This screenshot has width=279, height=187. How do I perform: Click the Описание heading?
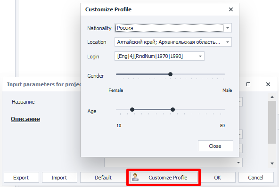pyautogui.click(x=25, y=119)
